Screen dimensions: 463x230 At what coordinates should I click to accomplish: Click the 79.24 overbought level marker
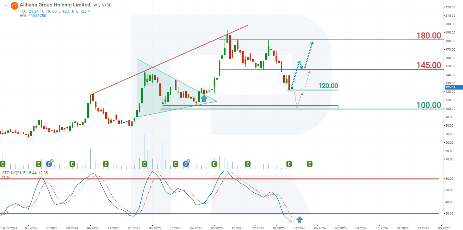(x=5, y=177)
